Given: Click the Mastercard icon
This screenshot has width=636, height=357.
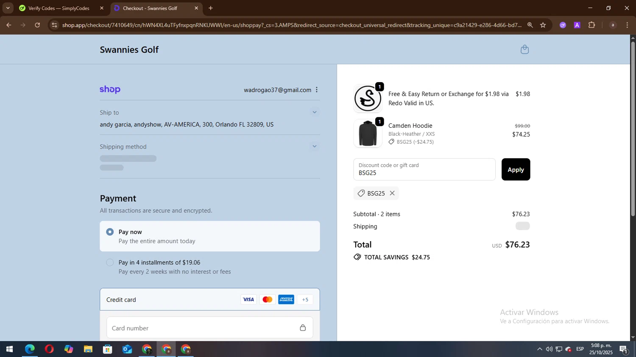Looking at the screenshot, I should [x=267, y=299].
